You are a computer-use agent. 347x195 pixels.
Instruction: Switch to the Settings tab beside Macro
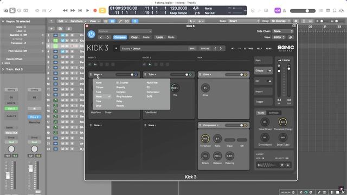(x=274, y=113)
